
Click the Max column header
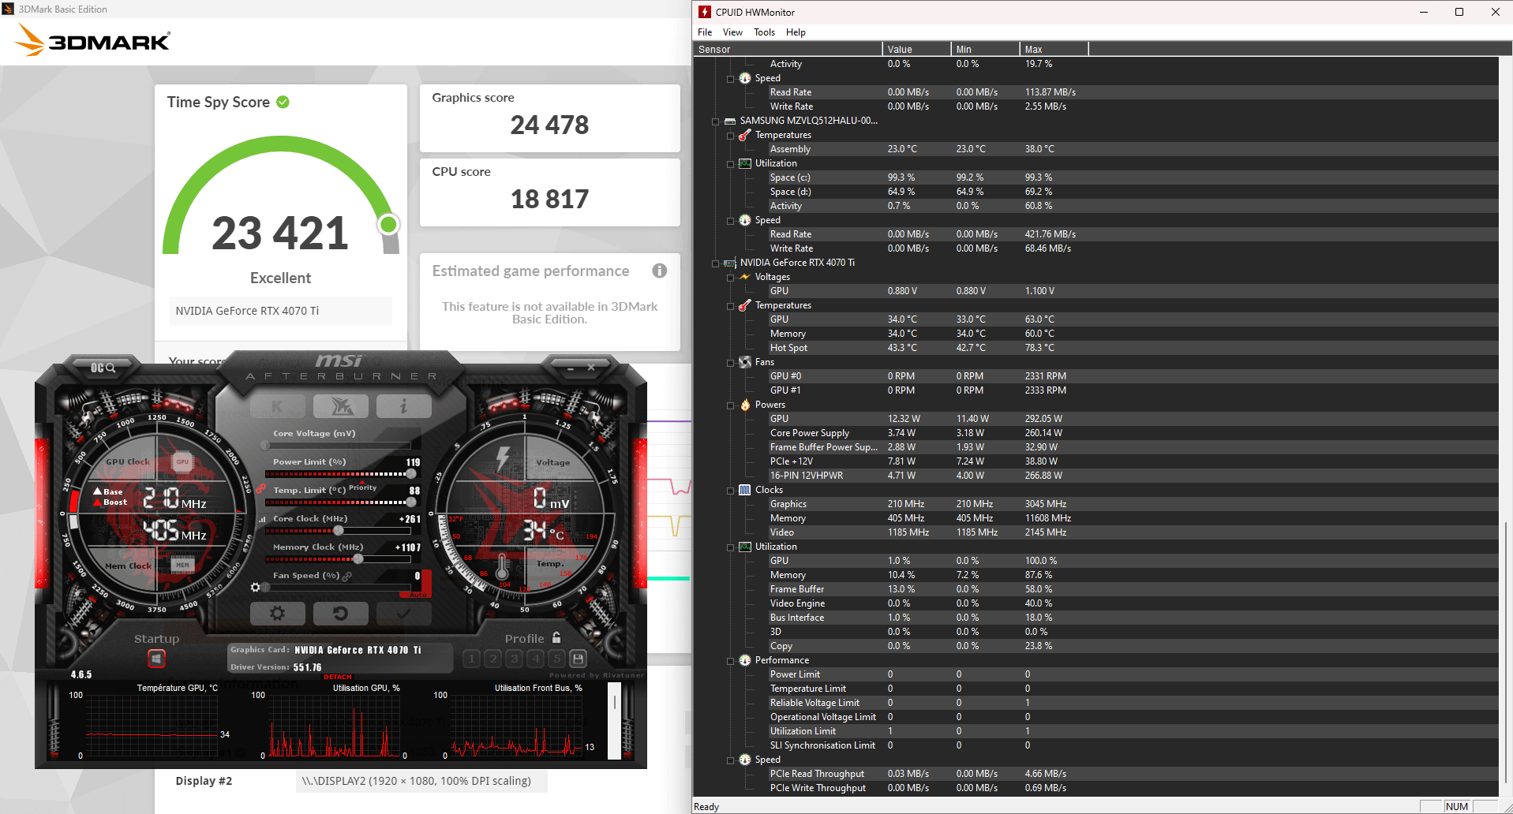coord(1054,49)
